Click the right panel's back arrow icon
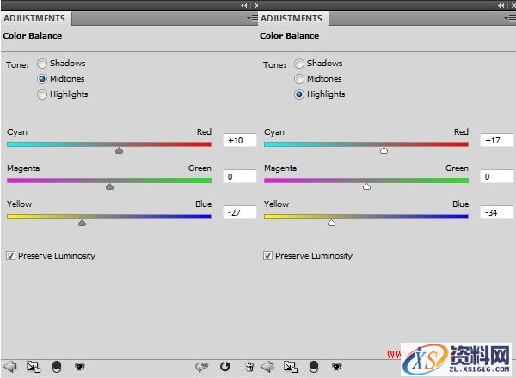516x378 pixels. [267, 366]
